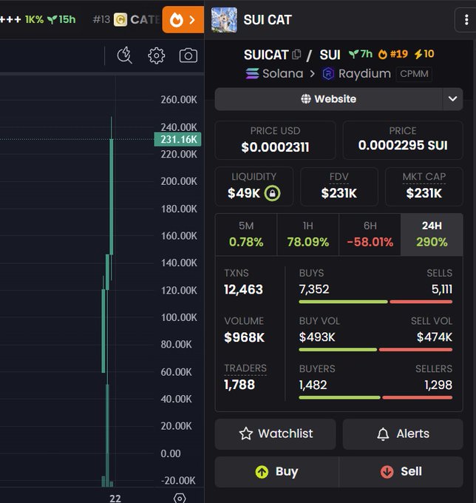Image resolution: width=476 pixels, height=503 pixels.
Task: Click the #13 CATE trending token
Action: point(126,19)
